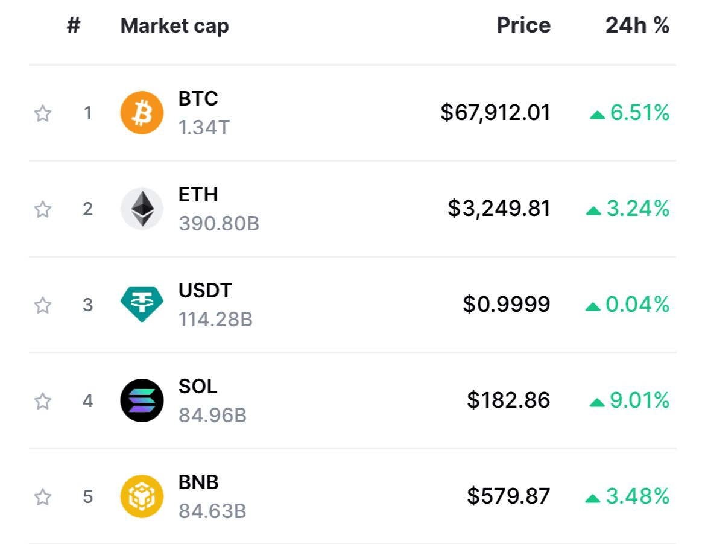The width and height of the screenshot is (705, 544).
Task: Click the BNB logo icon
Action: pyautogui.click(x=142, y=496)
